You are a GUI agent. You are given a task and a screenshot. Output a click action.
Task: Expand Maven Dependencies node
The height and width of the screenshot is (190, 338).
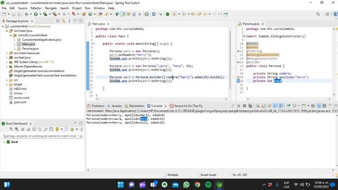tap(7, 66)
